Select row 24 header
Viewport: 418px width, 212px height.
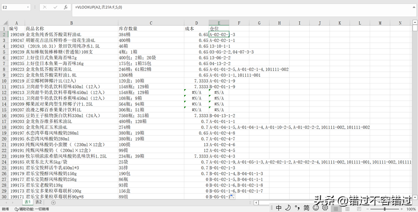pos(4,162)
